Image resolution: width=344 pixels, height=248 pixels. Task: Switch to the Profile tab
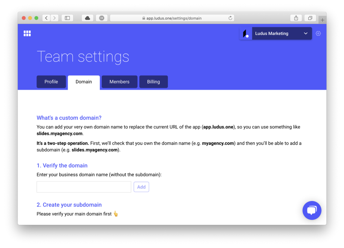(x=51, y=82)
